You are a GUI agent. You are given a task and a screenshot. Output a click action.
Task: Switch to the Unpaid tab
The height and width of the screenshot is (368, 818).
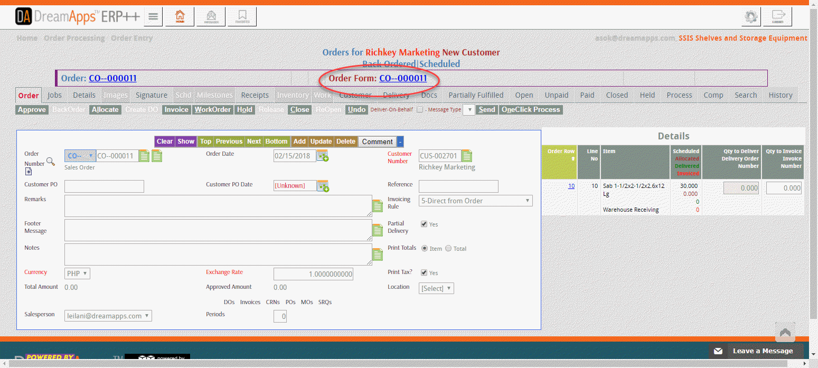(557, 95)
